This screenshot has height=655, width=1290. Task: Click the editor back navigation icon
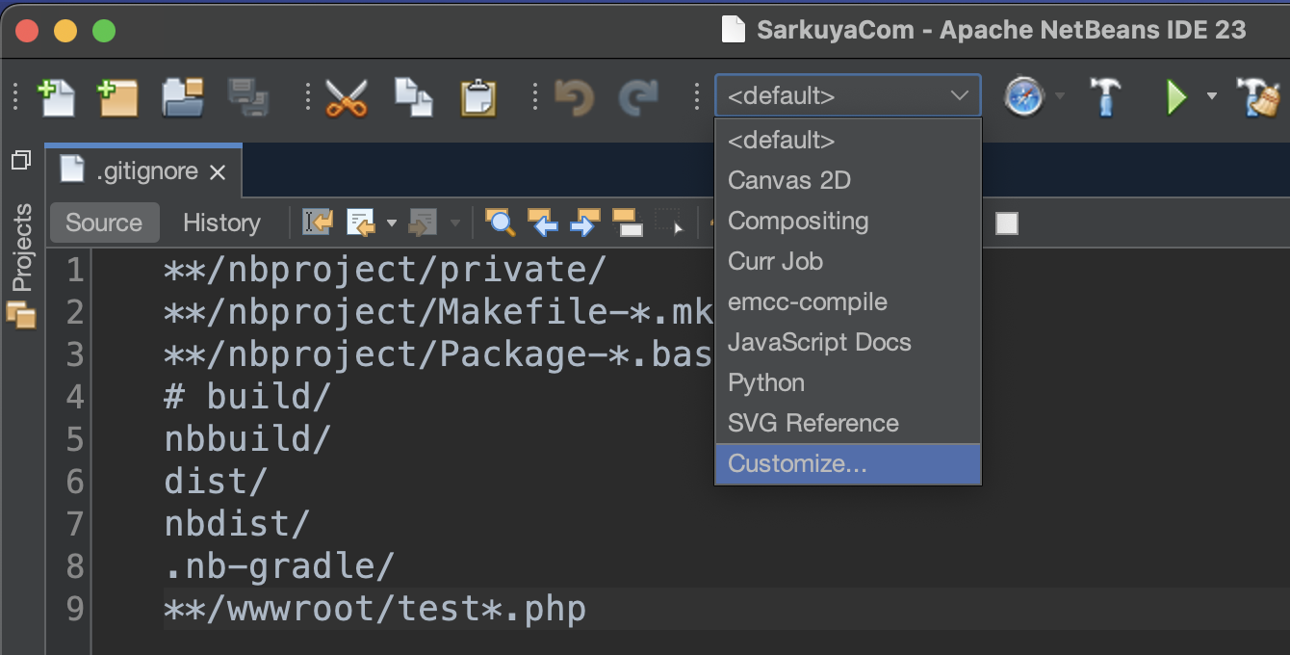coord(362,223)
